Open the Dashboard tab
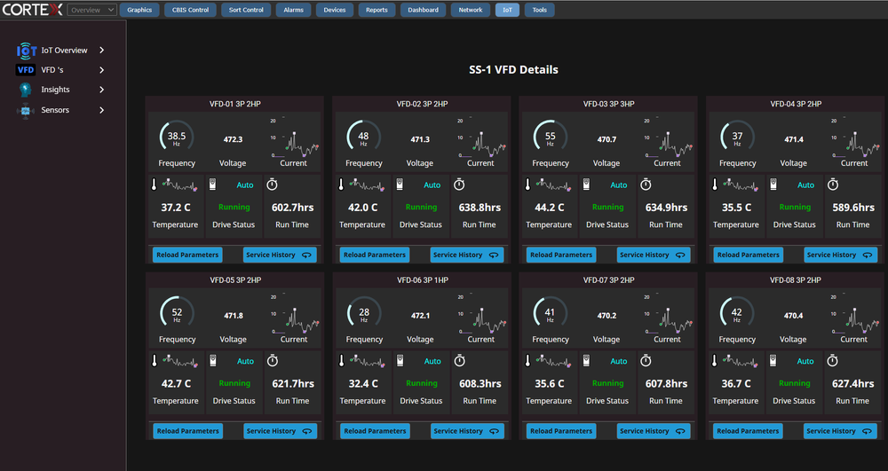Screen dimensions: 888x471 (423, 10)
